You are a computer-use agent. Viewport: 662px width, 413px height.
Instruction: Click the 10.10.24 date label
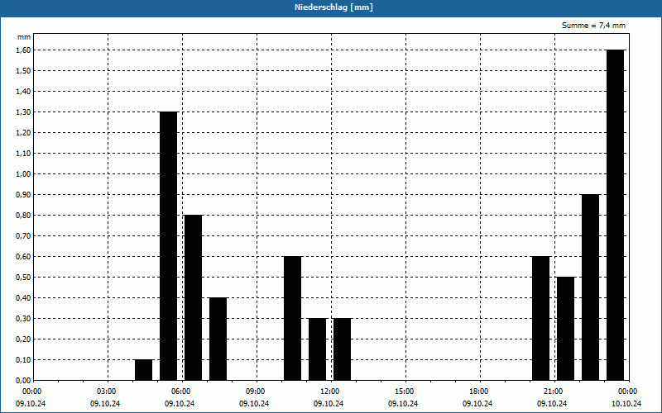pos(626,404)
